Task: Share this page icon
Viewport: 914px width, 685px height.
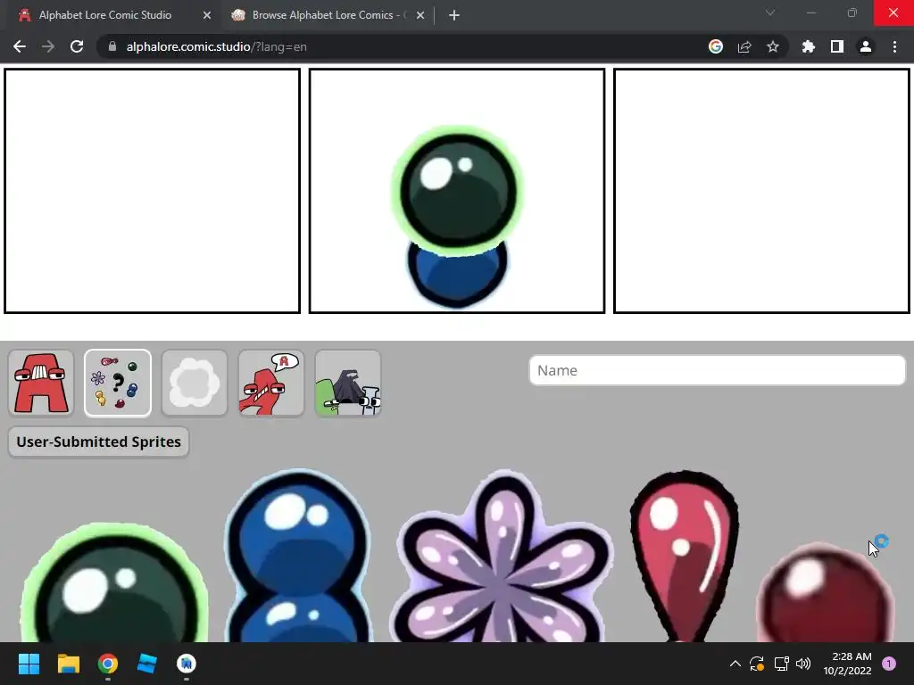Action: 744,46
